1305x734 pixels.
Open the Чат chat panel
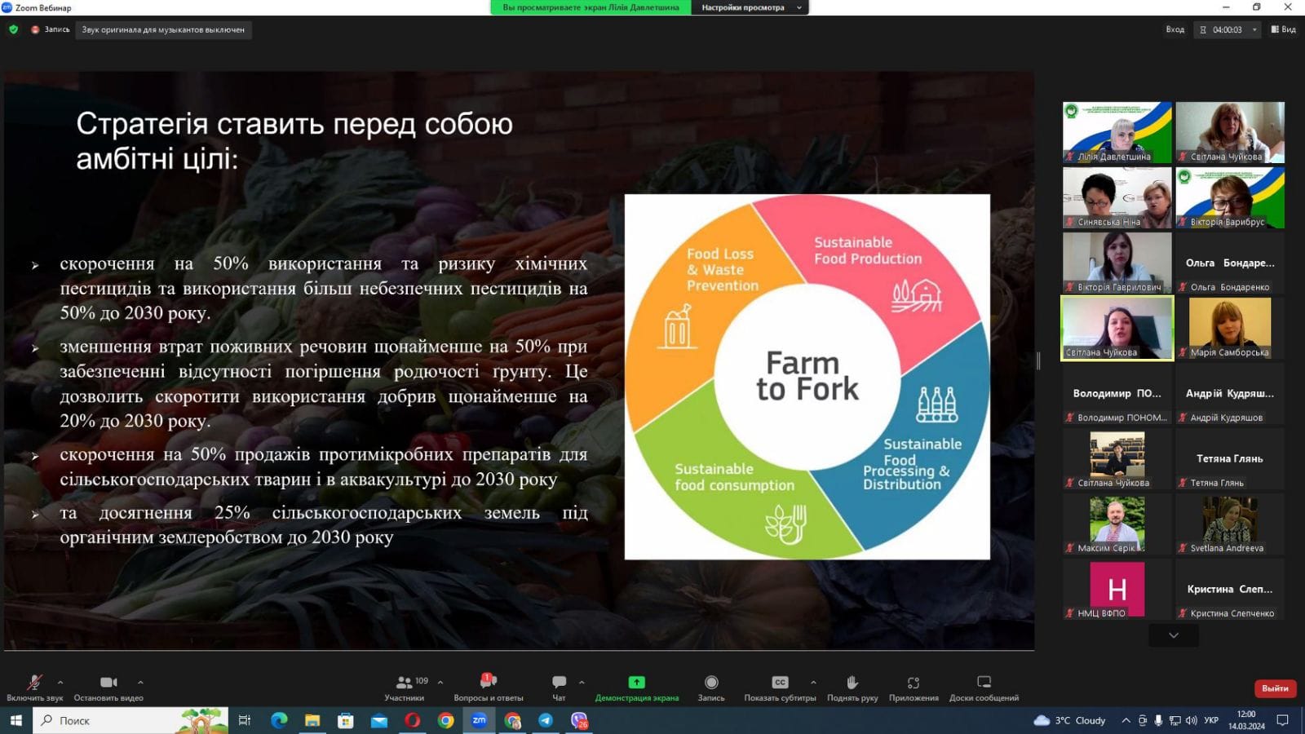click(x=559, y=687)
